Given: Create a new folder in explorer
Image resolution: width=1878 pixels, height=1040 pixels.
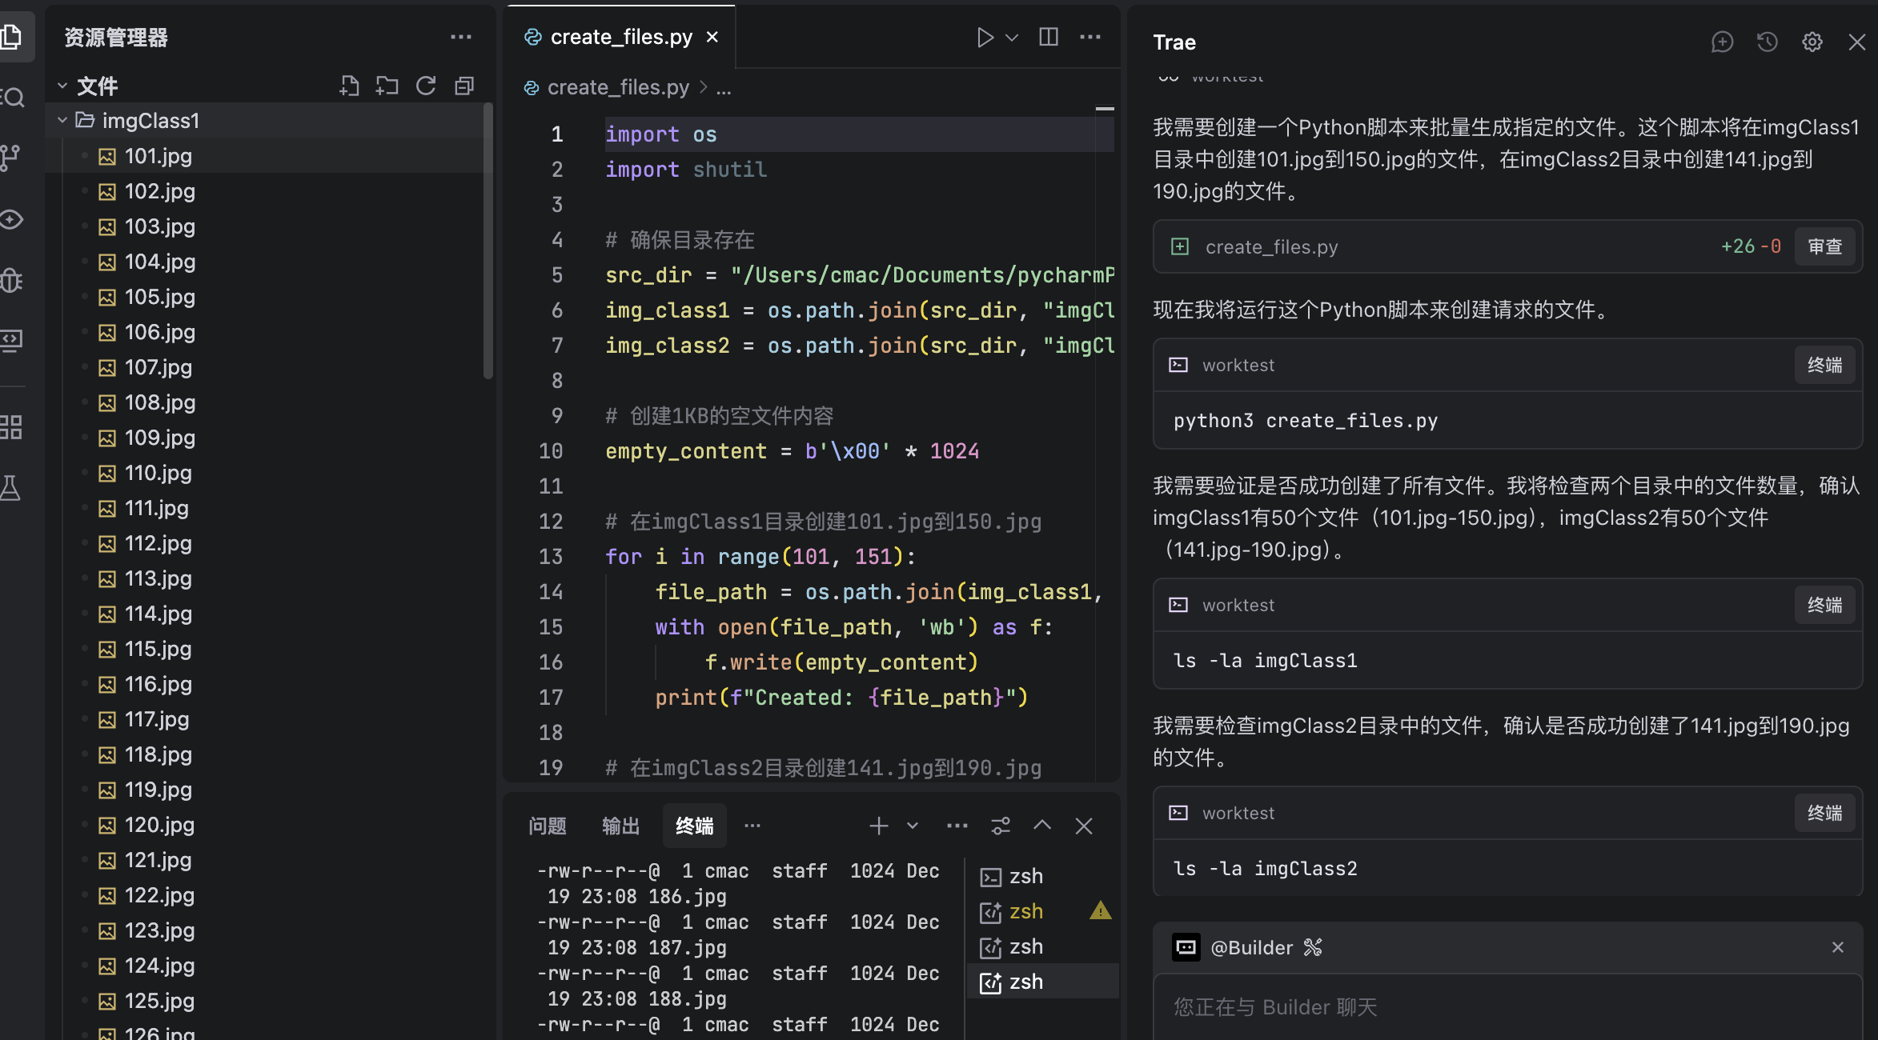Looking at the screenshot, I should (x=387, y=86).
